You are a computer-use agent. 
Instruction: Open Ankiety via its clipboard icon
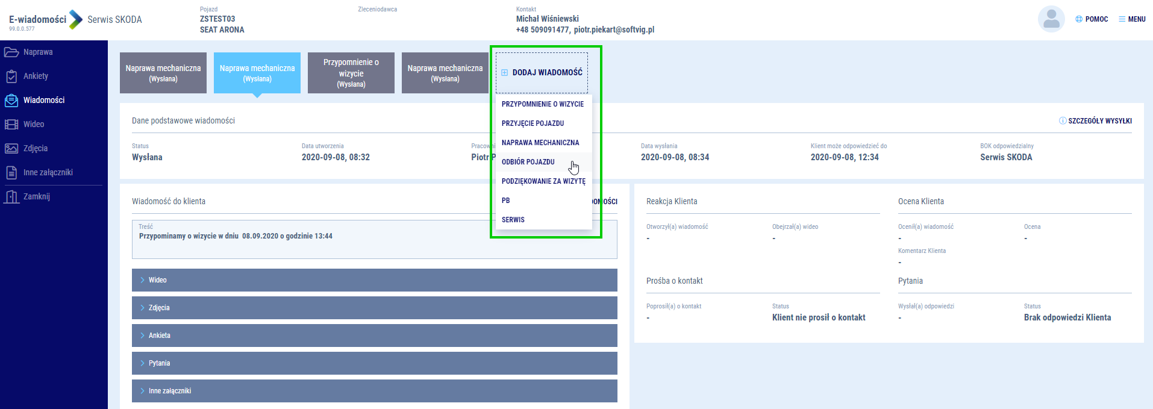click(x=11, y=76)
